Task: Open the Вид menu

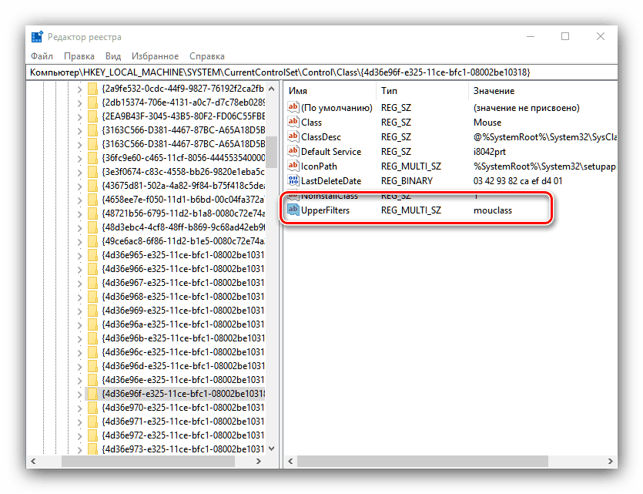Action: click(x=113, y=56)
